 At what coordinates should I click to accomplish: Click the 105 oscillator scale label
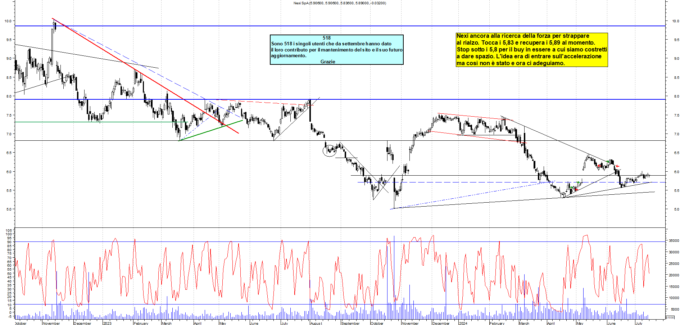9,230
